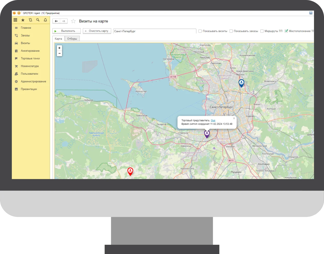This screenshot has width=324, height=254.
Task: Enable the Показывать визиты checkbox
Action: coord(200,31)
